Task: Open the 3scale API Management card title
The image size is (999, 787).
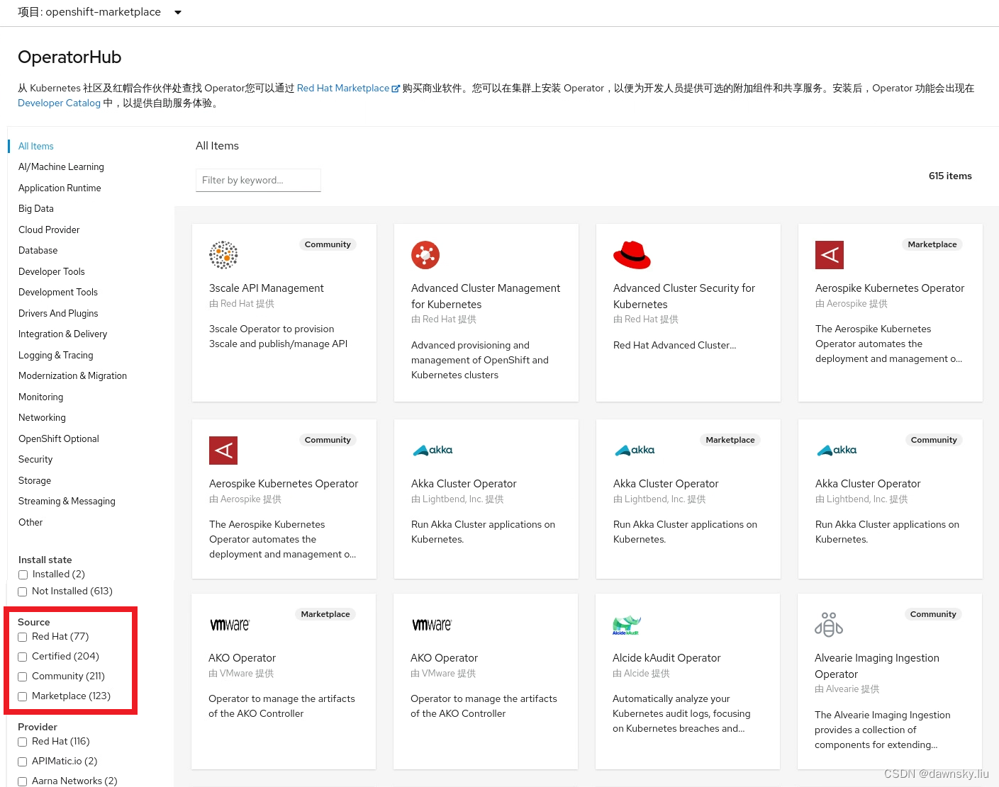Action: tap(267, 288)
